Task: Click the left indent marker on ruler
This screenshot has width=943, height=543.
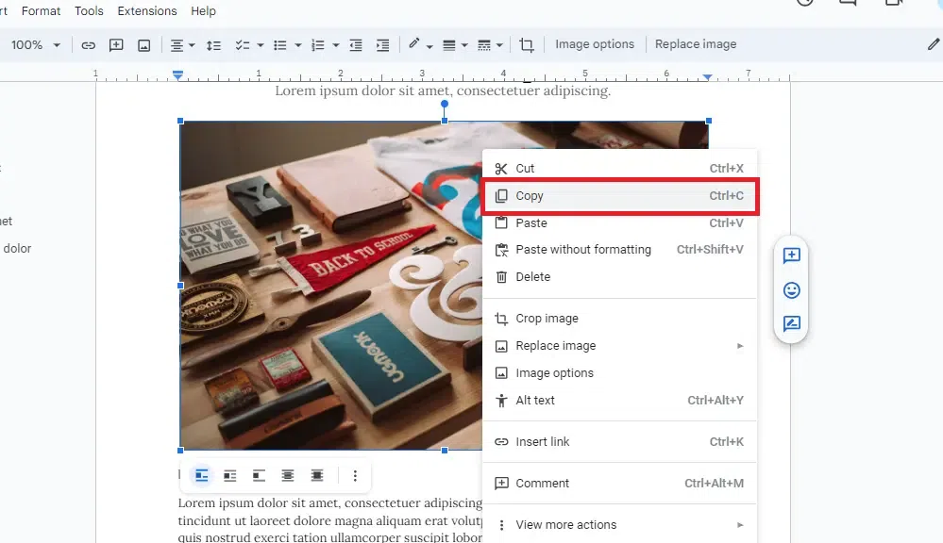Action: pyautogui.click(x=177, y=75)
